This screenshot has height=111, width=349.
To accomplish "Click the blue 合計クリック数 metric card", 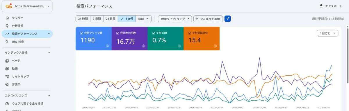I will click(93, 39).
